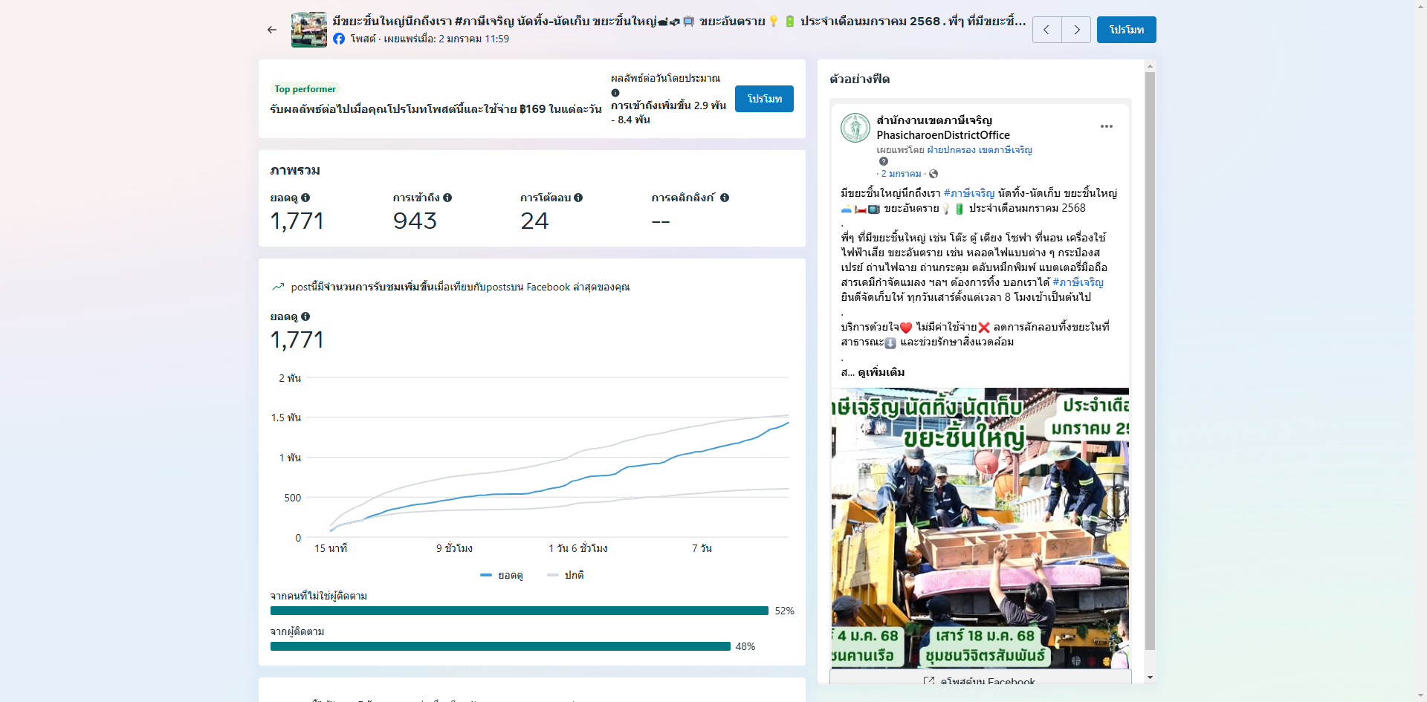Image resolution: width=1427 pixels, height=702 pixels.
Task: Click the question mark icon under the publisher name
Action: [884, 161]
